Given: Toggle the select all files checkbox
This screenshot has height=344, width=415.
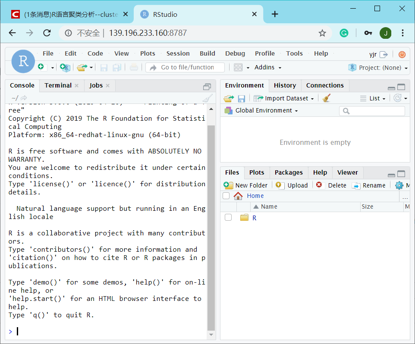Looking at the screenshot, I should click(226, 196).
